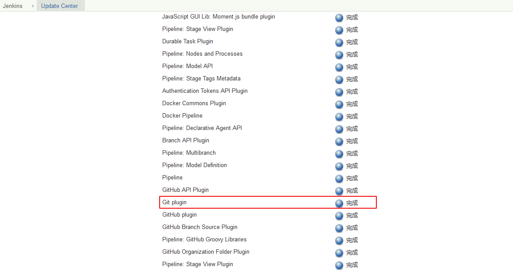513x271 pixels.
Task: Click 完成 status text in Git plugin row
Action: click(352, 203)
